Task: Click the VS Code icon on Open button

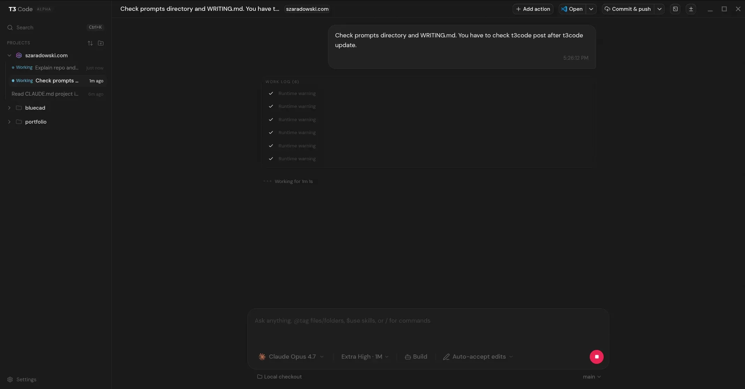Action: click(564, 9)
